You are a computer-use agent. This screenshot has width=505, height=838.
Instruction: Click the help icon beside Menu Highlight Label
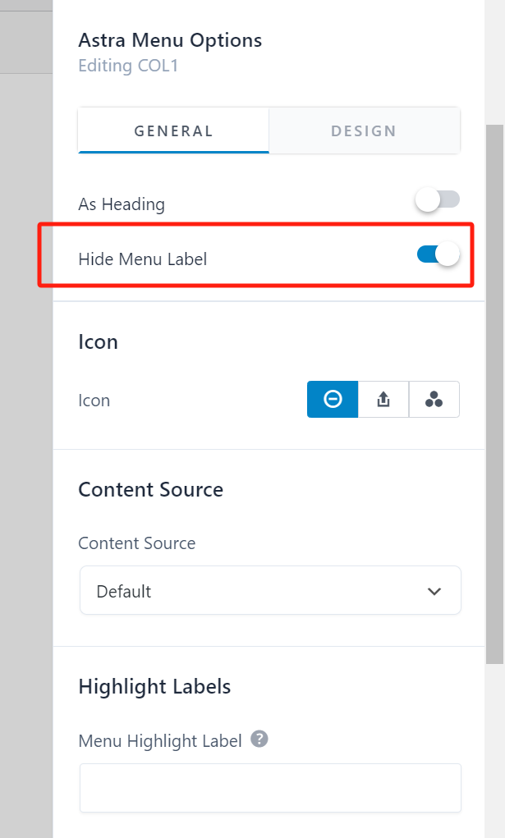tap(259, 740)
